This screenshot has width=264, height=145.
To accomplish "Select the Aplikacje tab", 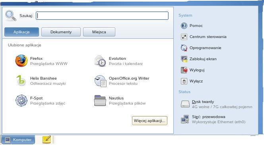I will tap(21, 32).
